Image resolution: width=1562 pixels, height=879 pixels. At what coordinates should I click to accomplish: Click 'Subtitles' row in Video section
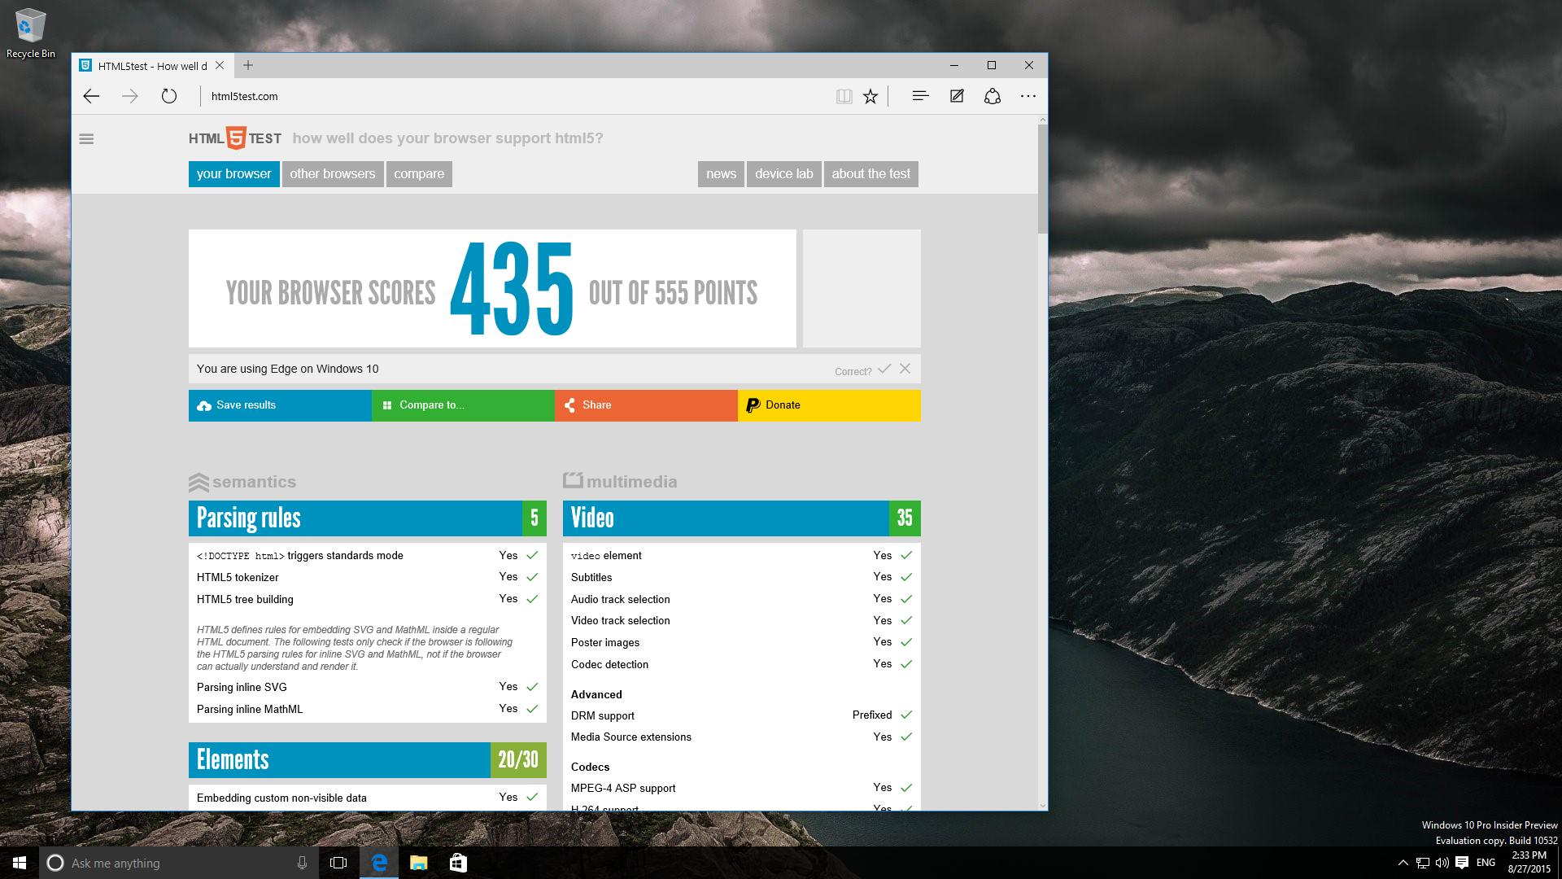coord(742,577)
